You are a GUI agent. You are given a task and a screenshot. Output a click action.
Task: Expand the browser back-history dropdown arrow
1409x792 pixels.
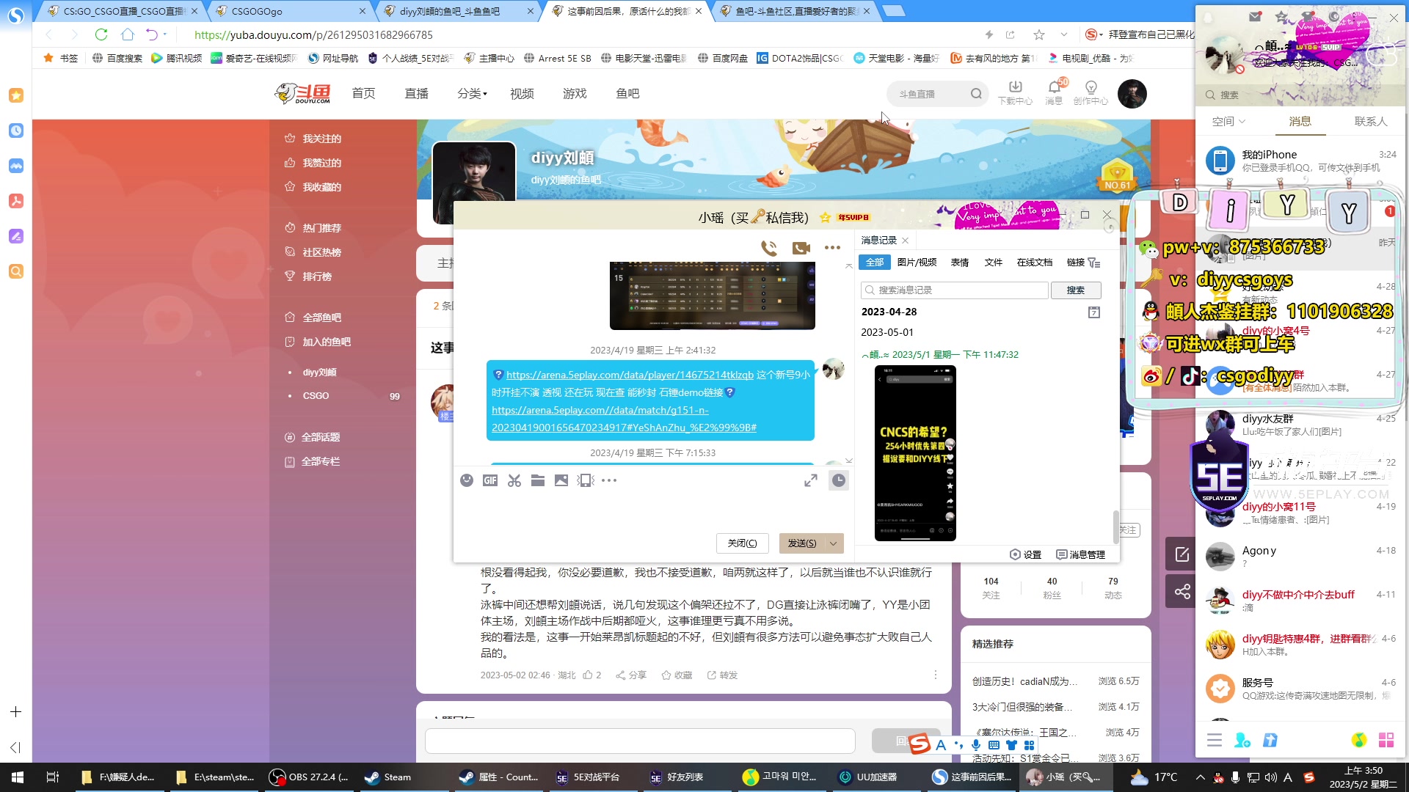[x=165, y=34]
